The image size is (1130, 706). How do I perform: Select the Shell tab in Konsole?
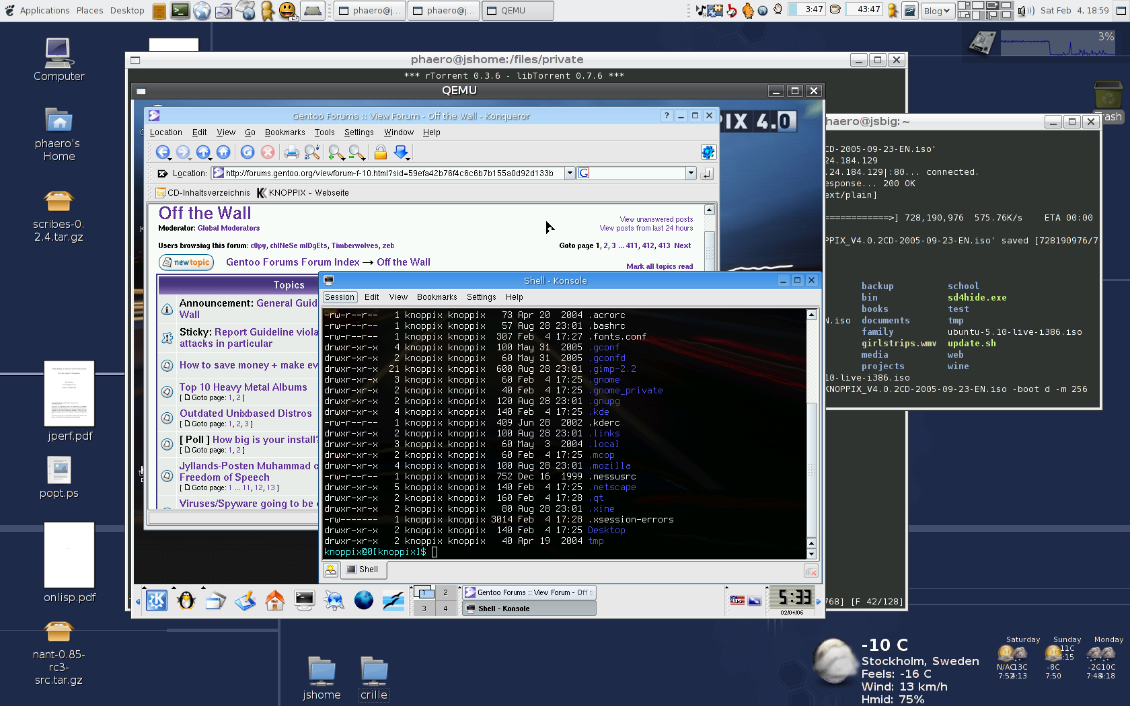[x=363, y=570]
